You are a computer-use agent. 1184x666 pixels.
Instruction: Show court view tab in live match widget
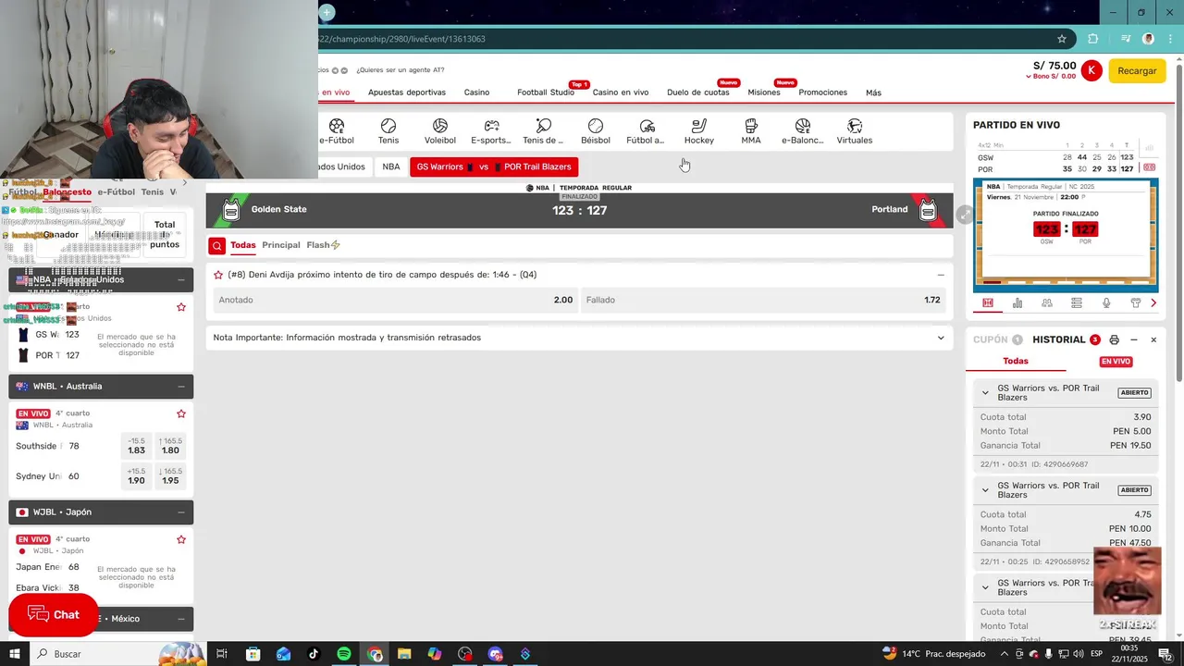988,303
